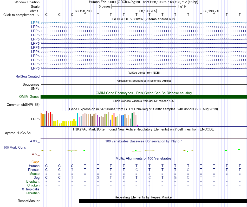The height and width of the screenshot is (207, 247).
Task: Click the Common dbSNP(155) track label
Action: [x=23, y=105]
